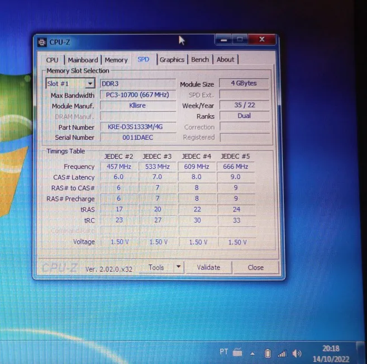Viewport: 367px width, 364px height.
Task: Click tRAS value 22
Action: [x=197, y=209]
